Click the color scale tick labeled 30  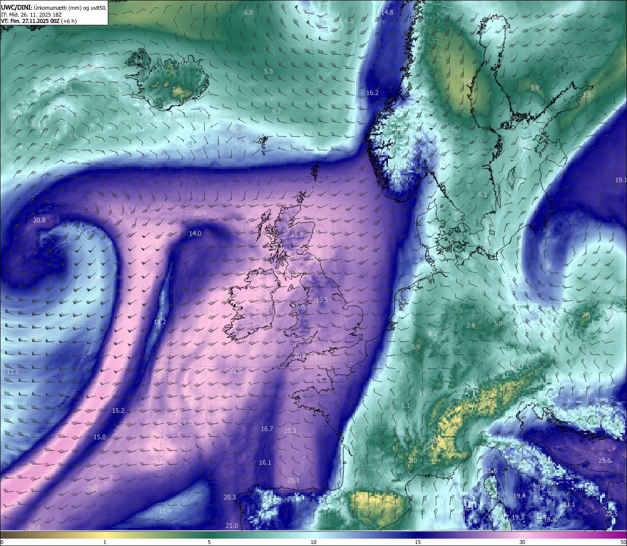click(522, 542)
